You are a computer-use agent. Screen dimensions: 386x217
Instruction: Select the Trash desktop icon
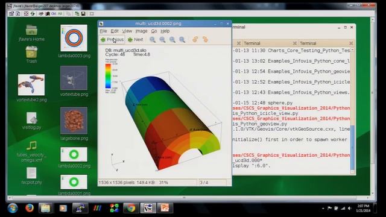tap(31, 52)
